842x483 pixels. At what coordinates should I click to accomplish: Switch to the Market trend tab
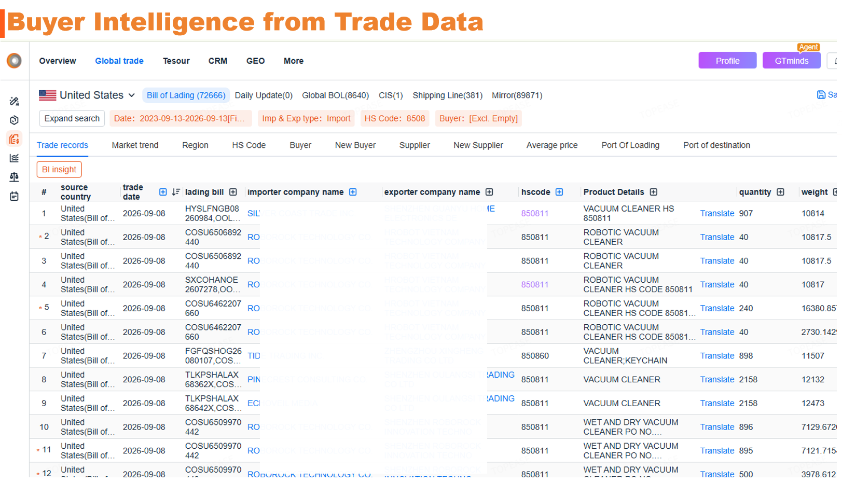pos(135,145)
